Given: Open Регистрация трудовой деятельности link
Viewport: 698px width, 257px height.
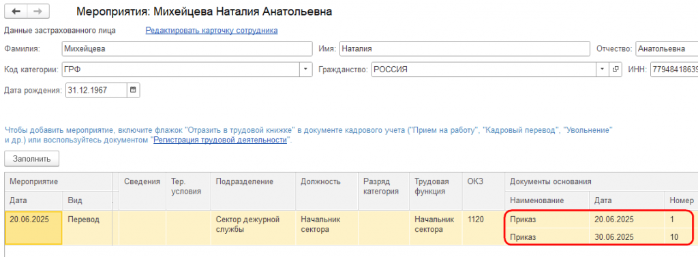Looking at the screenshot, I should point(220,140).
